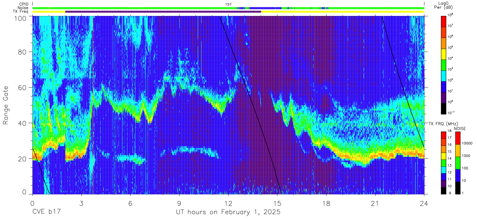477x220 pixels.
Task: Click the TX FRQ (MHz) legend title
Action: tap(443, 124)
